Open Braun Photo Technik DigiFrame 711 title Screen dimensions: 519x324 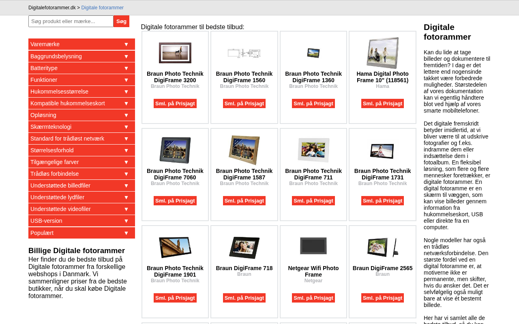point(313,174)
